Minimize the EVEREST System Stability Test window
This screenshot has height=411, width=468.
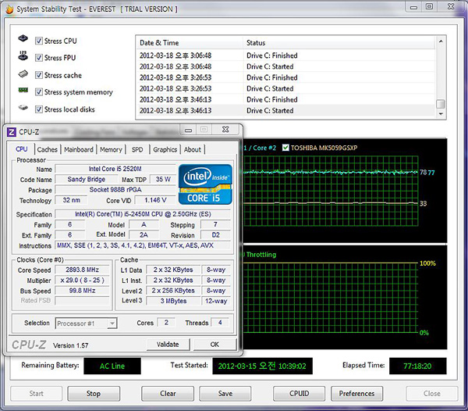point(413,7)
